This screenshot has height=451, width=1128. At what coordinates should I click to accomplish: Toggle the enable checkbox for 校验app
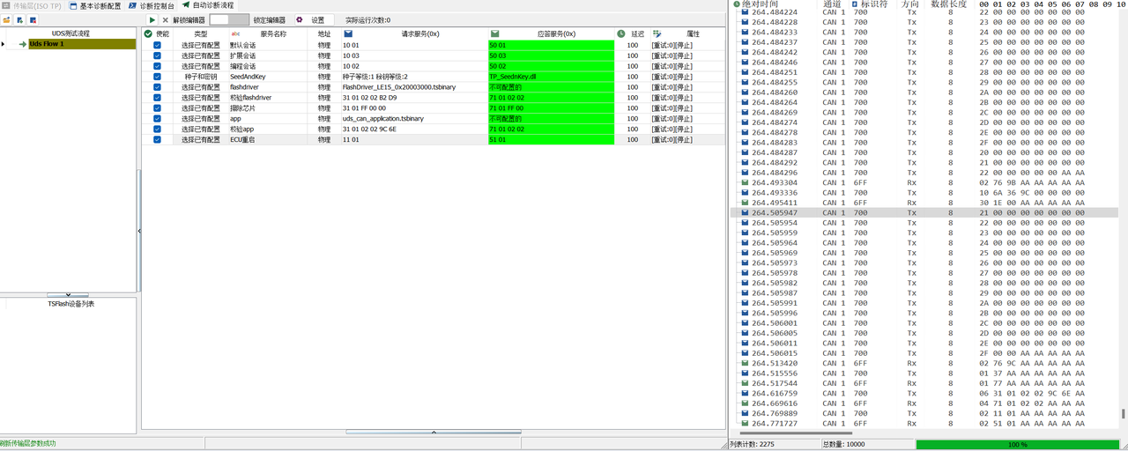click(157, 129)
